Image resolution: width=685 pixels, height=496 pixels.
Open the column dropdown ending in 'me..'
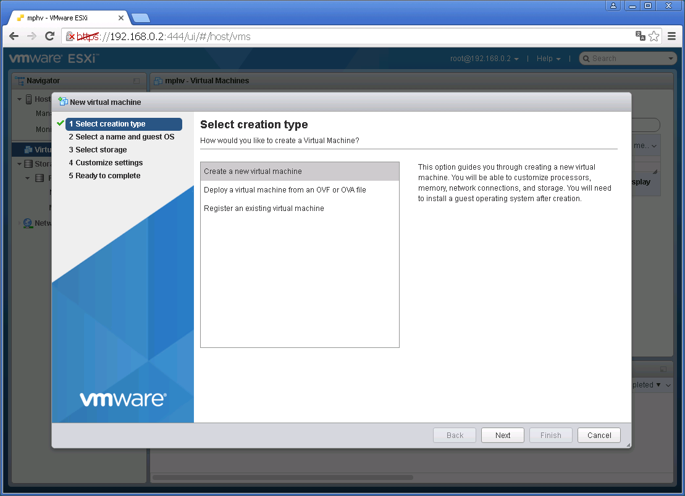tap(653, 146)
